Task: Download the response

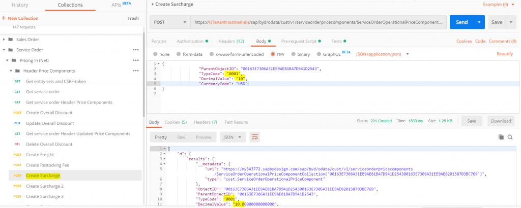Action: tap(501, 121)
